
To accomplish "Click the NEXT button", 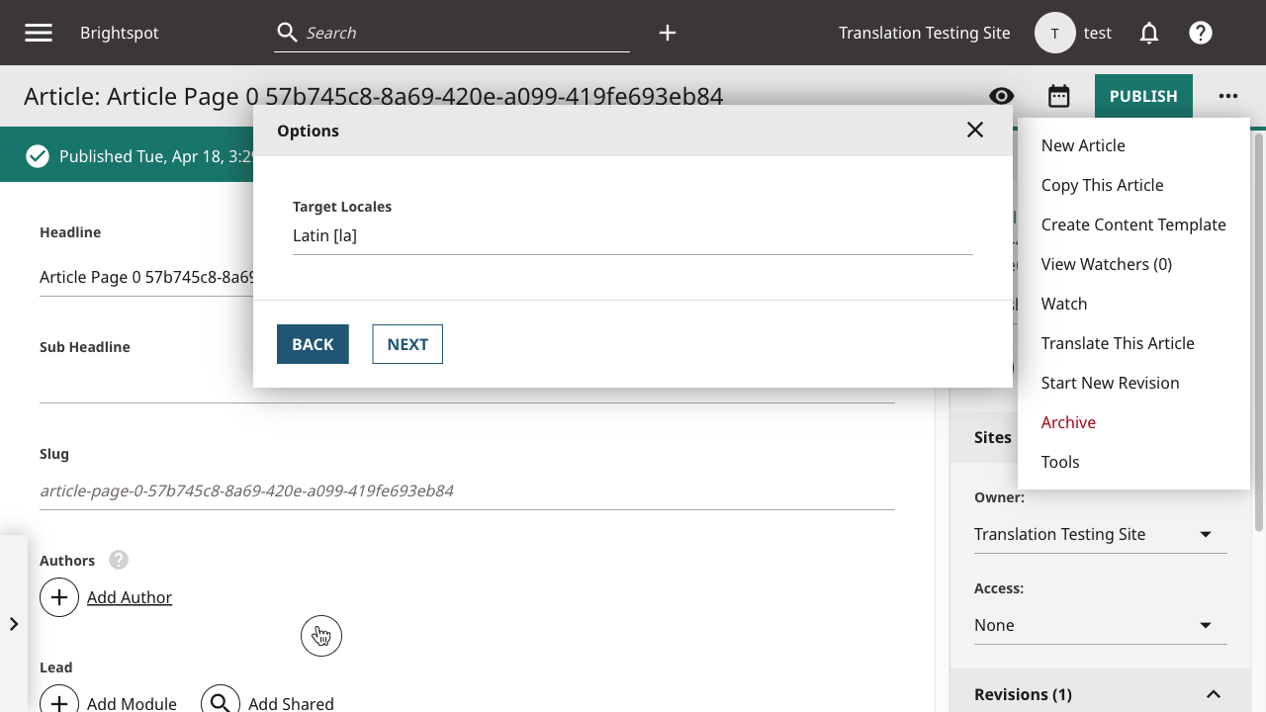I will tap(407, 344).
